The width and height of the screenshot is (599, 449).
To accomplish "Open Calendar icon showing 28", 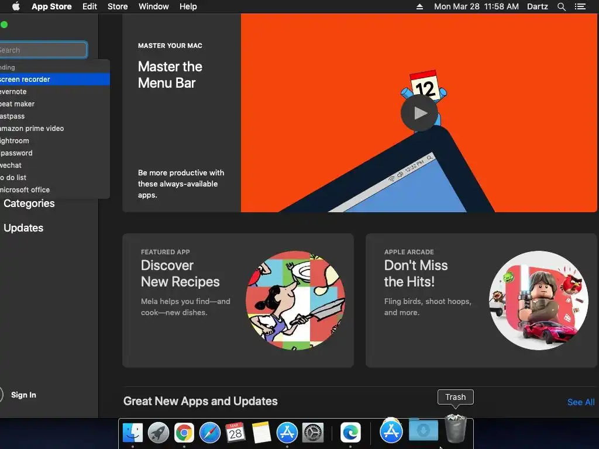I will point(235,433).
